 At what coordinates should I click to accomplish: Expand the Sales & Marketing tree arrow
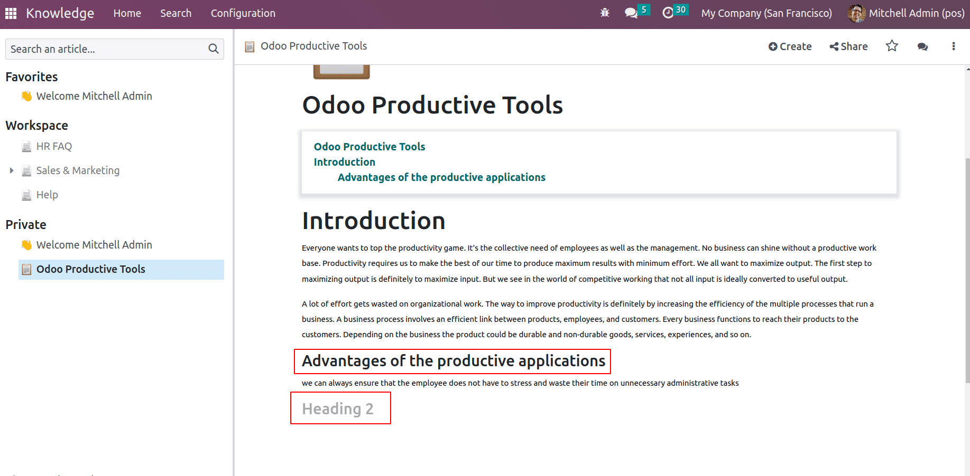click(x=11, y=170)
